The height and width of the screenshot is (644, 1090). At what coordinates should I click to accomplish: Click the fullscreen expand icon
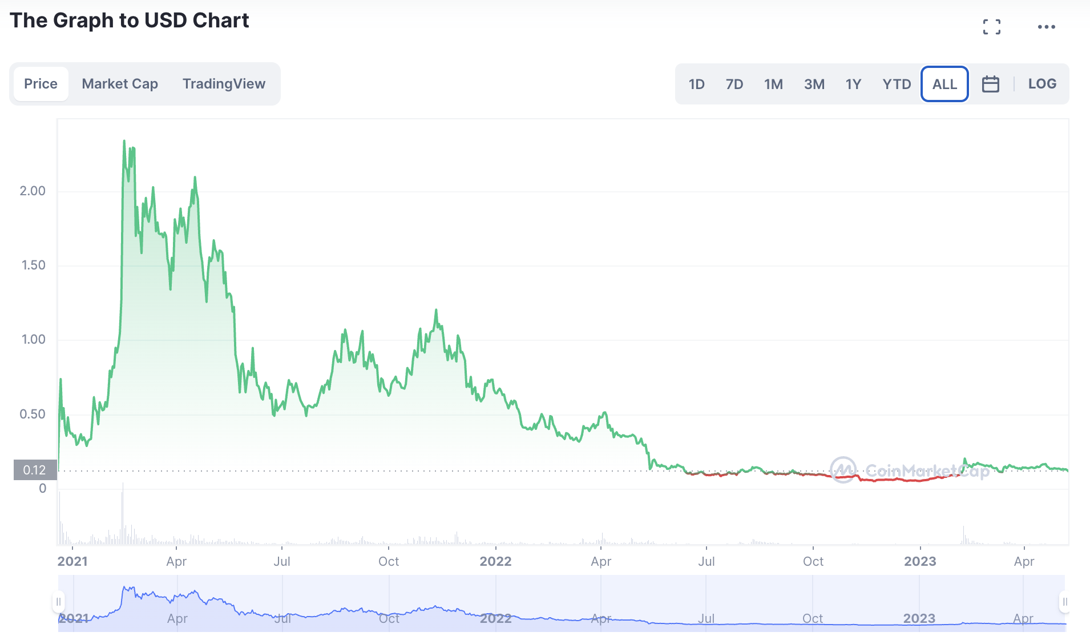click(992, 27)
